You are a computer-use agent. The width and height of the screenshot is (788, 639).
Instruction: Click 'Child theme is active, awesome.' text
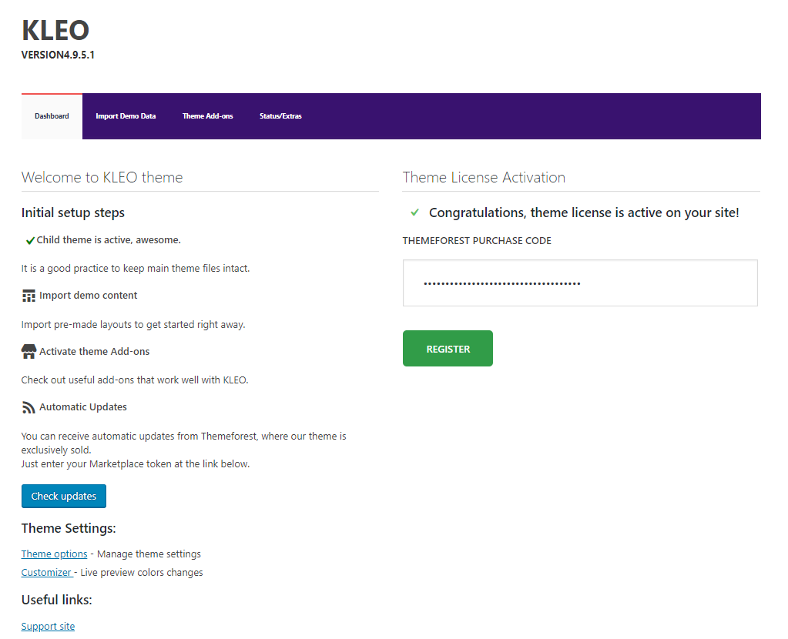109,240
